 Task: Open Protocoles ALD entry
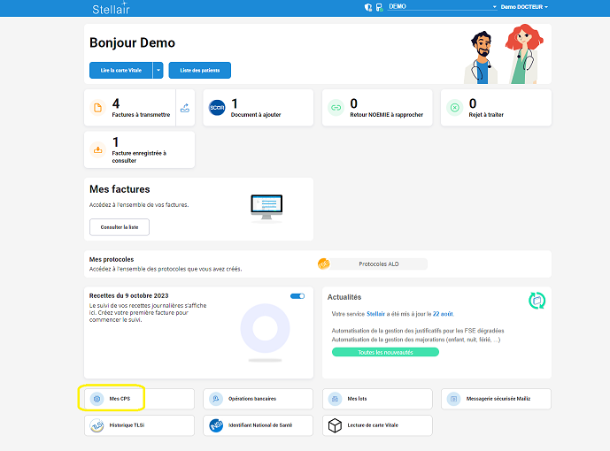[x=372, y=264]
